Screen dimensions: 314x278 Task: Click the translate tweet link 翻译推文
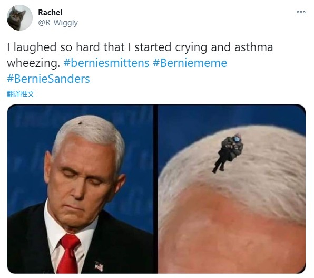[21, 94]
